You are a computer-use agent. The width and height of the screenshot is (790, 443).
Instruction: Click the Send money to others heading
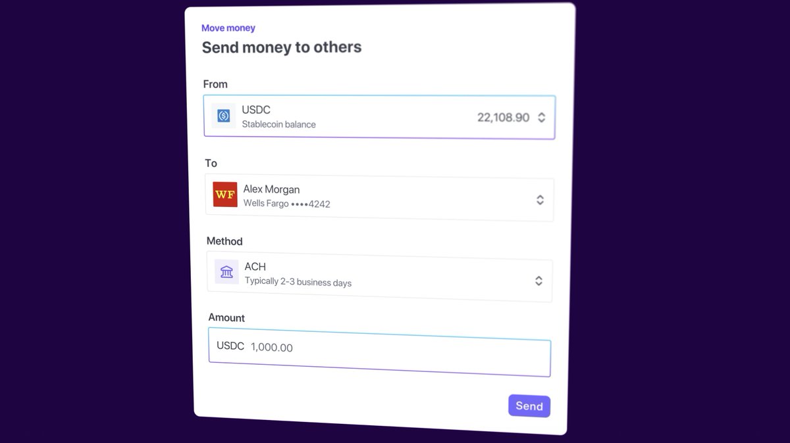[282, 47]
